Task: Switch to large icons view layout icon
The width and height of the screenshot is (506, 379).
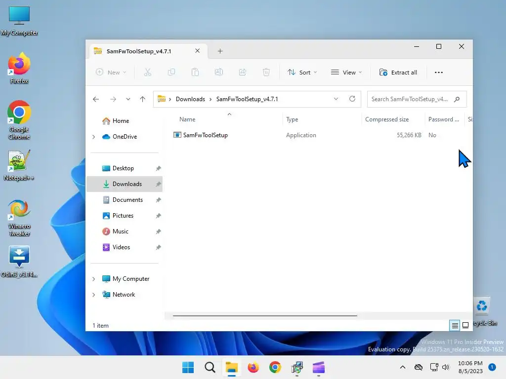Action: 465,326
